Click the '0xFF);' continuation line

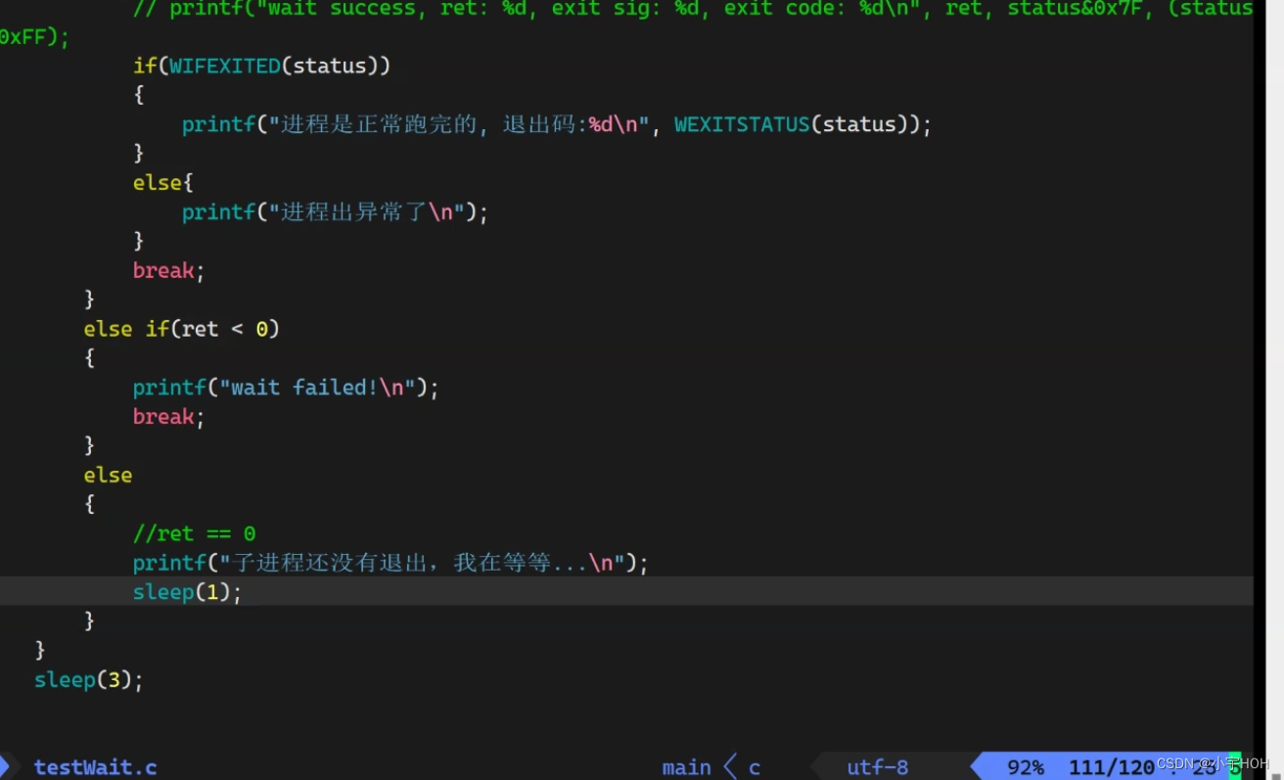[35, 37]
